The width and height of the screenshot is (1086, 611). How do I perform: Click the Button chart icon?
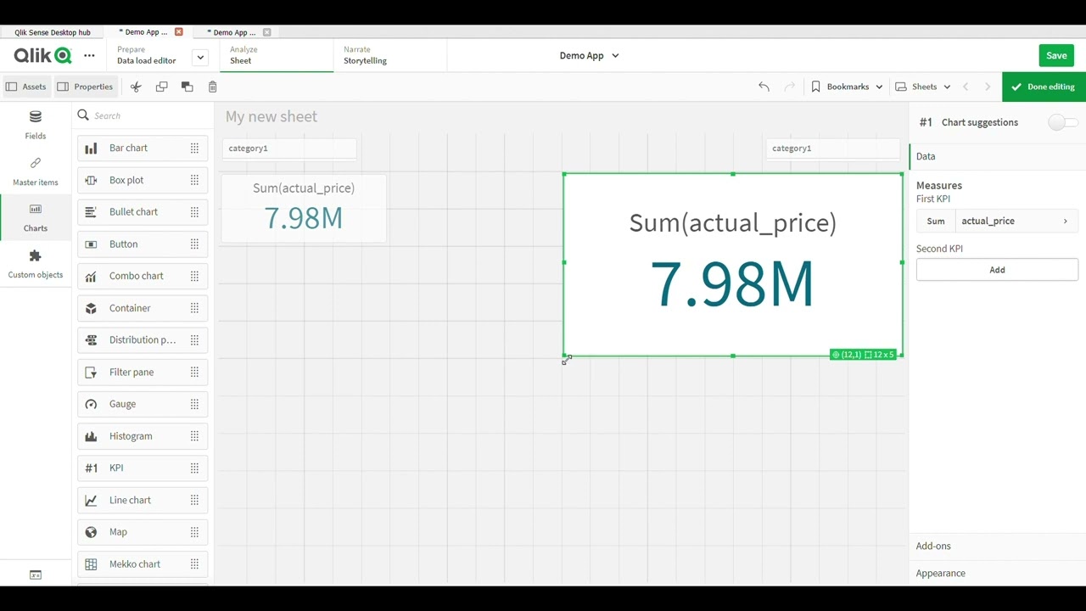tap(91, 244)
